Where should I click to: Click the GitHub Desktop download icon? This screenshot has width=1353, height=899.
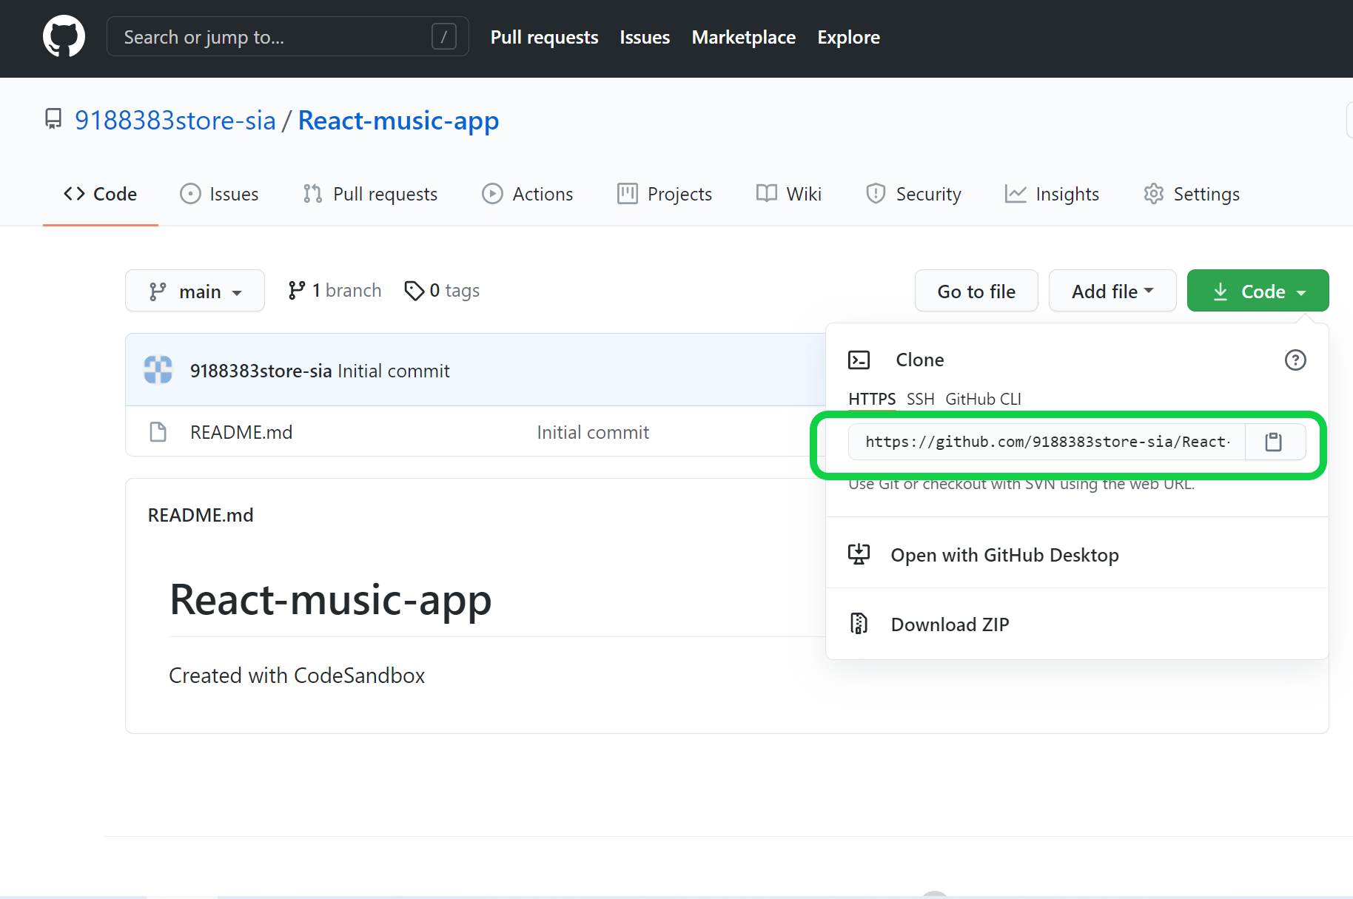click(859, 554)
